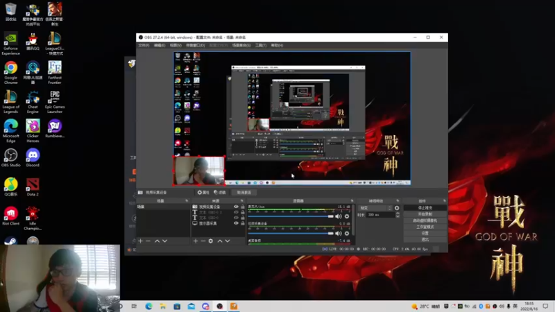Click the Start Virtual Camera button
The width and height of the screenshot is (555, 312).
point(425,220)
